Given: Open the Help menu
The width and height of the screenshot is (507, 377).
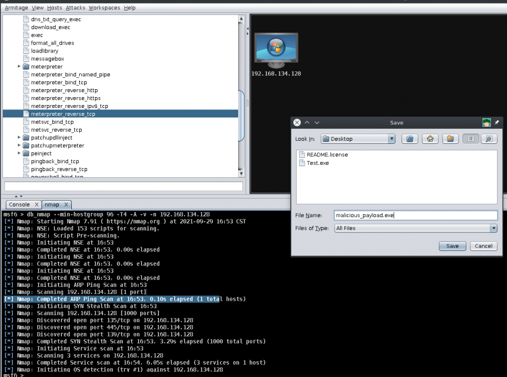Looking at the screenshot, I should (130, 8).
